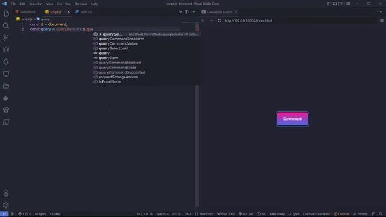Image resolution: width=386 pixels, height=217 pixels.
Task: Click the Download button in preview
Action: point(293,119)
